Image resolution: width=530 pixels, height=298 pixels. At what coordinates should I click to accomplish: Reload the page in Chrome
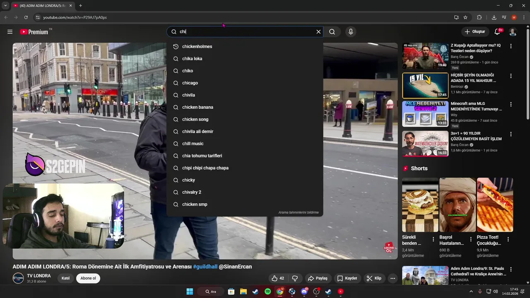point(26,17)
